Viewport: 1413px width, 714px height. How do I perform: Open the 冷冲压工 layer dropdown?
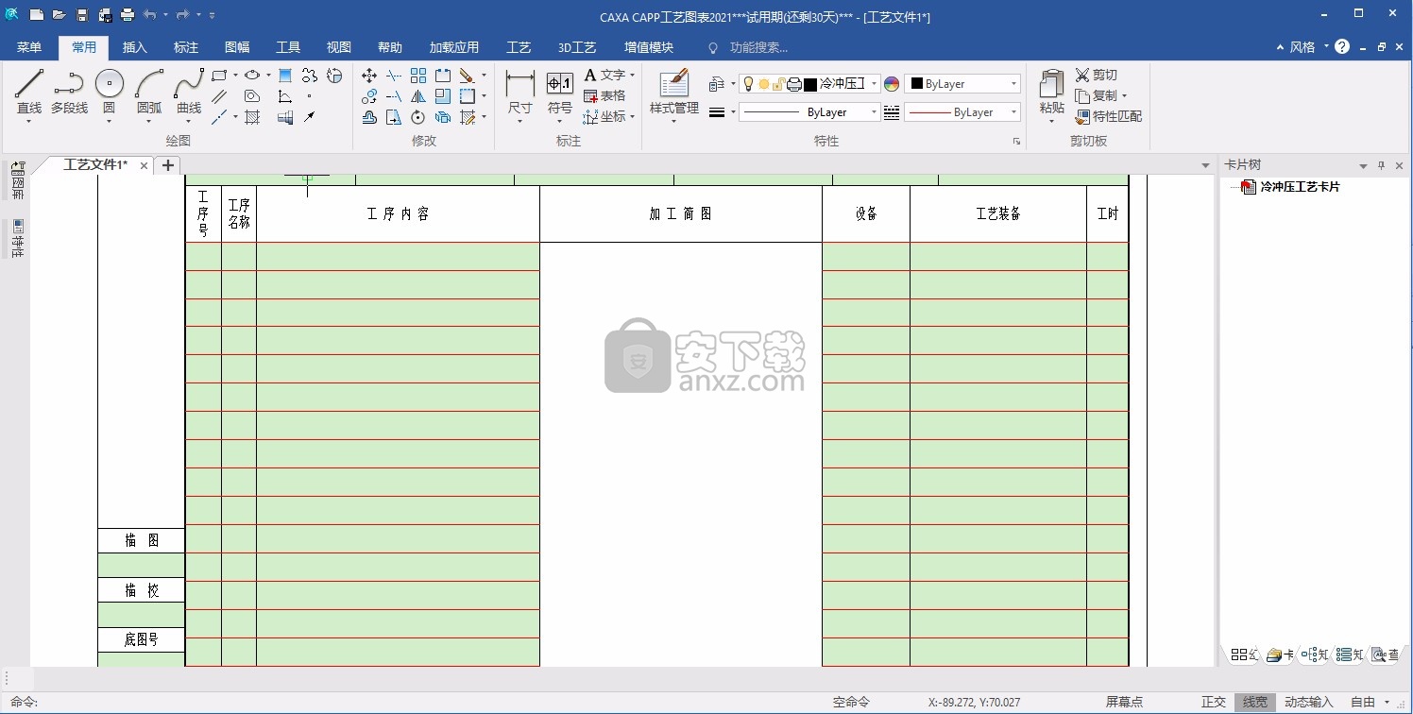point(874,84)
